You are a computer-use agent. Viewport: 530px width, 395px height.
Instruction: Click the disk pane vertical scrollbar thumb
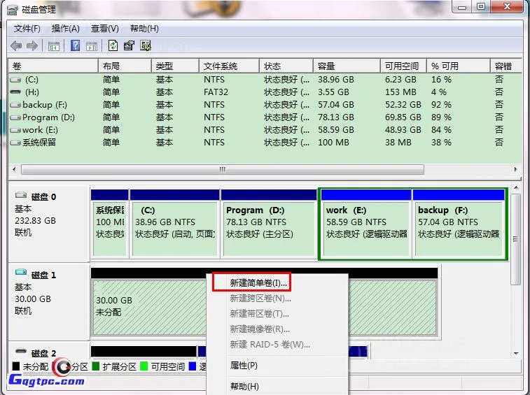coord(516,239)
